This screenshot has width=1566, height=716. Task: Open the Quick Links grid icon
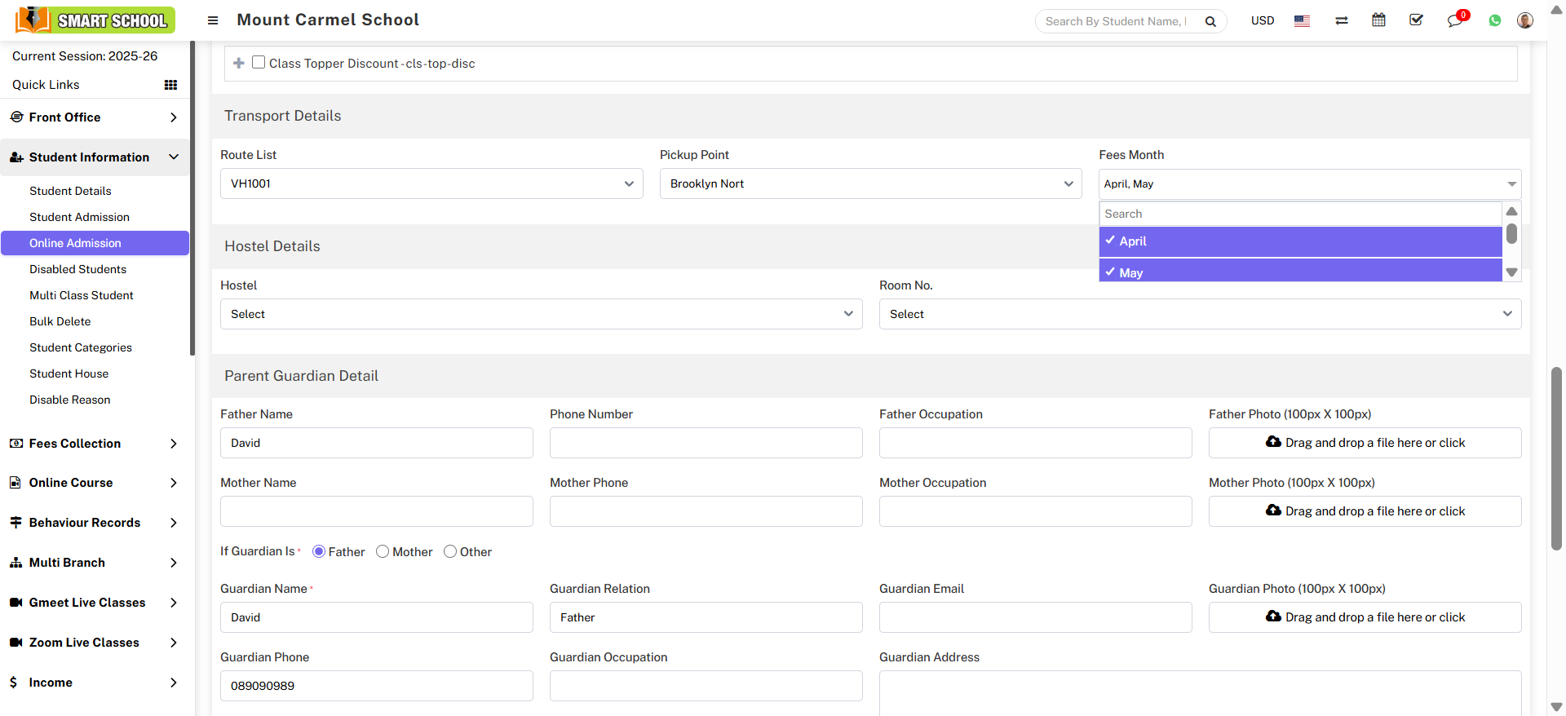pos(170,85)
